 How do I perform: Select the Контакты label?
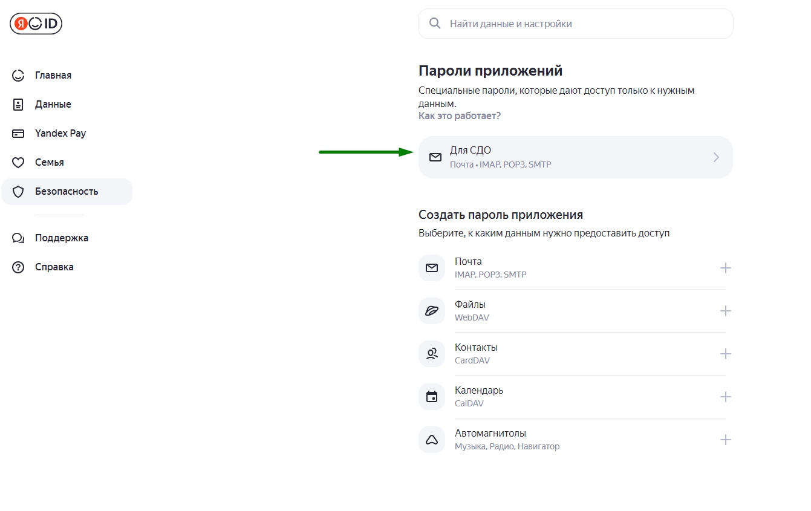click(476, 348)
